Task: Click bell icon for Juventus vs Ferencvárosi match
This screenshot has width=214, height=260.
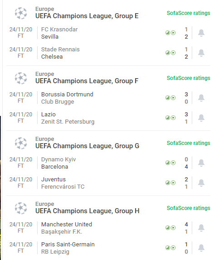Action: click(201, 183)
